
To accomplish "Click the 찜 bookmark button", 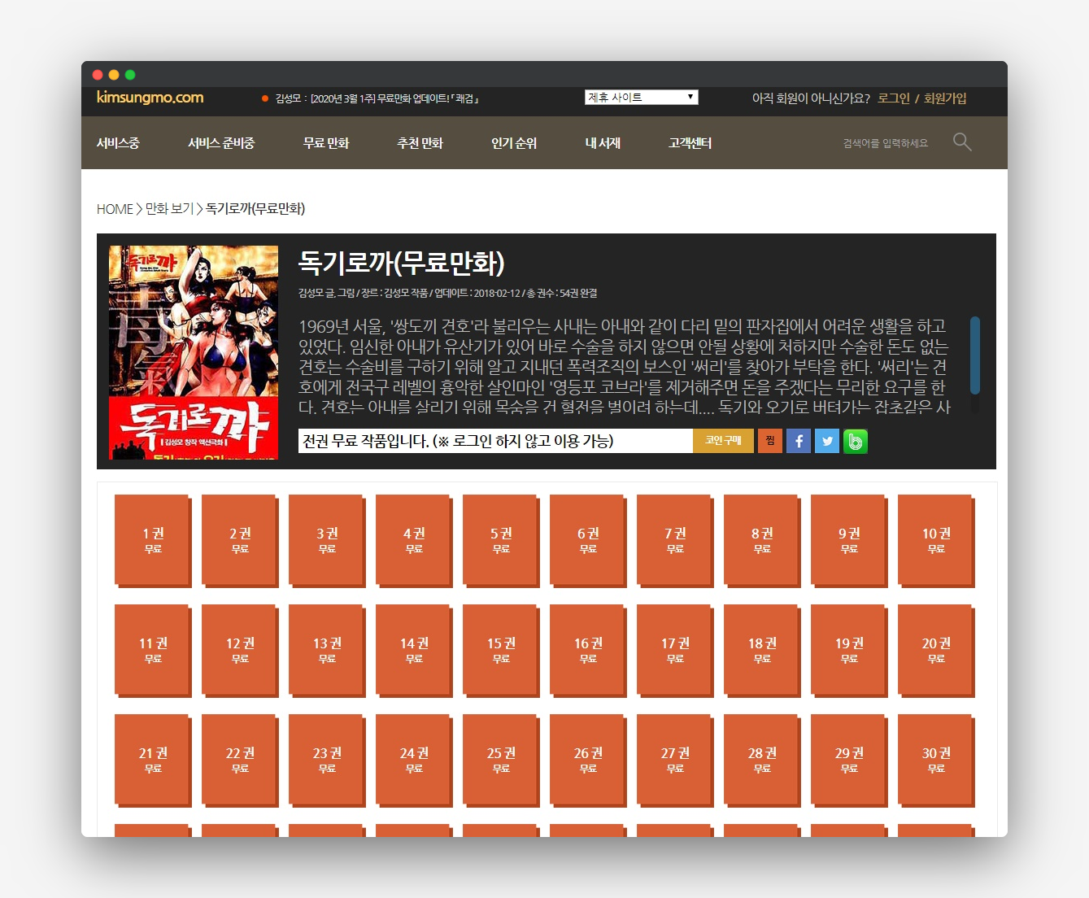I will pos(770,441).
